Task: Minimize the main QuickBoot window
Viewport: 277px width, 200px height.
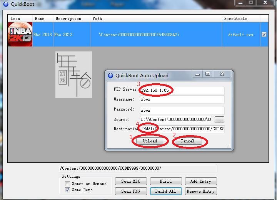Action: (x=240, y=3)
